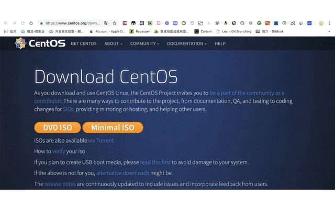This screenshot has height=209, width=335.
Task: Open the browser home page icon
Action: 31,23
